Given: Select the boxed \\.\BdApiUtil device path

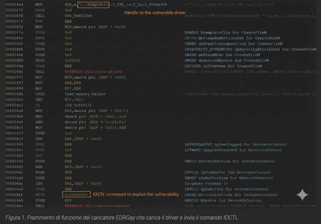Looking at the screenshot, I should [x=93, y=4].
